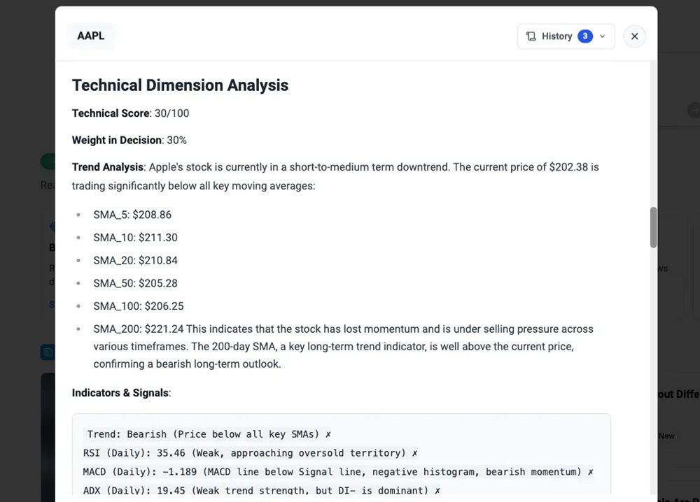Click the bold Trend Analysis label
The width and height of the screenshot is (700, 502).
tap(108, 167)
